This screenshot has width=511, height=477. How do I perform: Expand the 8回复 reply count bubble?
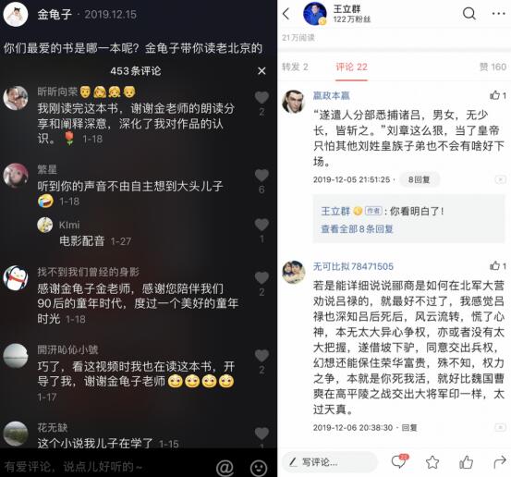[x=420, y=179]
